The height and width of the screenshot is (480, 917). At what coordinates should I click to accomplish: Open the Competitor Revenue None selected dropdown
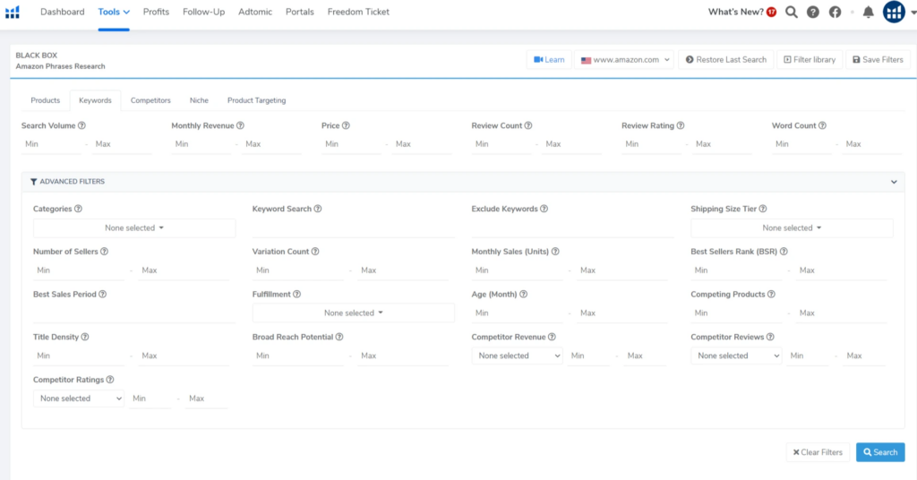click(517, 356)
